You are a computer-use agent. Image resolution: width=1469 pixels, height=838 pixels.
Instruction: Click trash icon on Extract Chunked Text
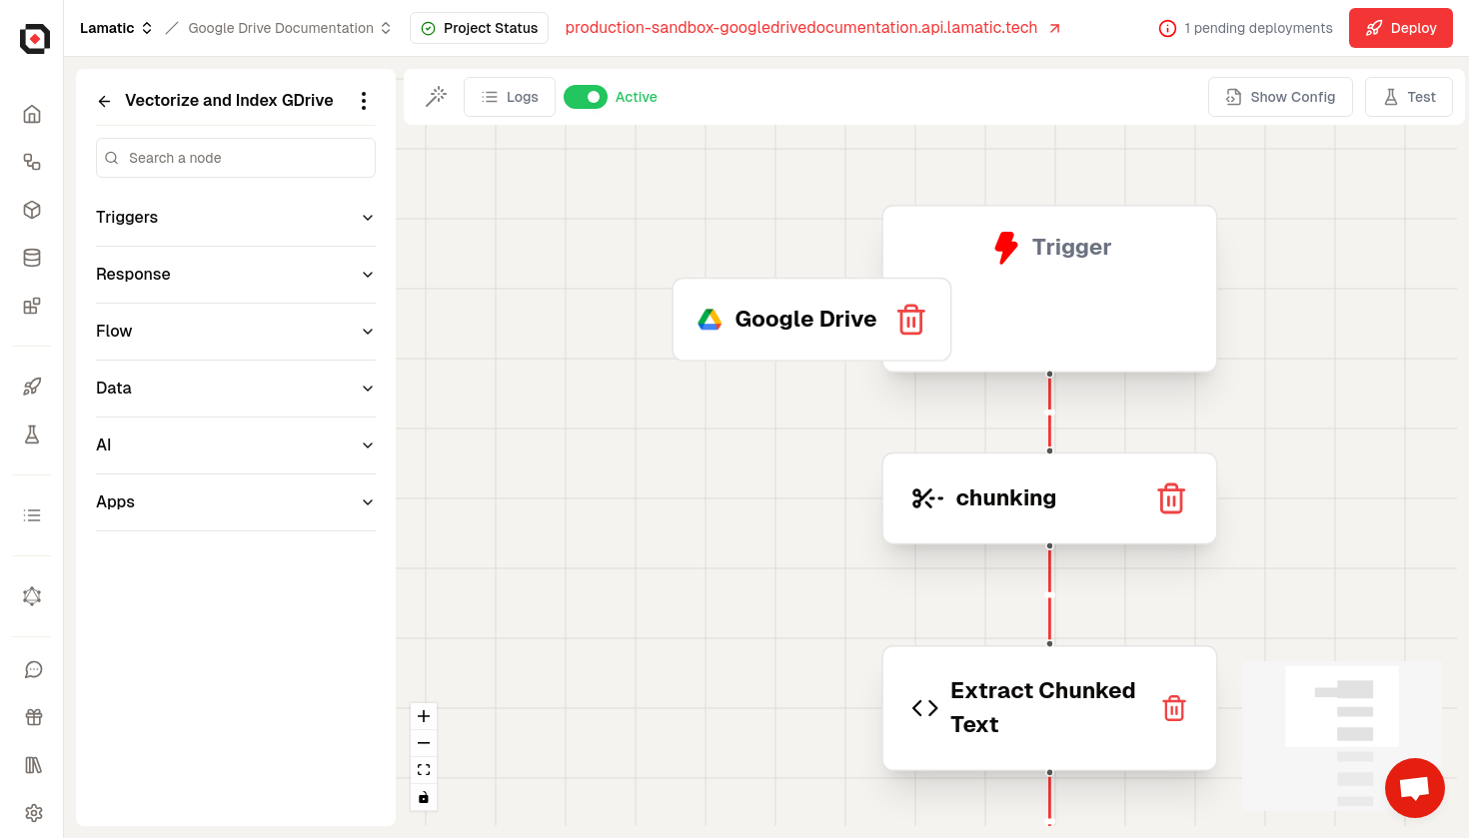point(1173,708)
